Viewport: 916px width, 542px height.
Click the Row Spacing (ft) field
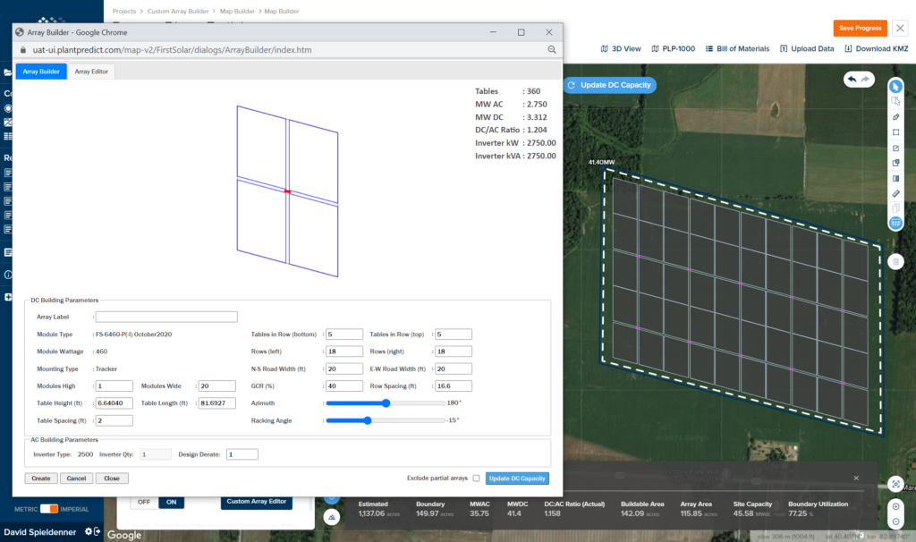click(x=454, y=386)
